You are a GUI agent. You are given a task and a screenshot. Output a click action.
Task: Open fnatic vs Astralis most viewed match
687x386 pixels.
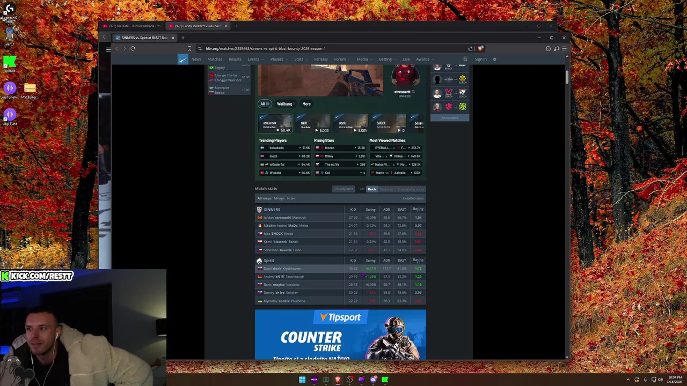pos(396,173)
